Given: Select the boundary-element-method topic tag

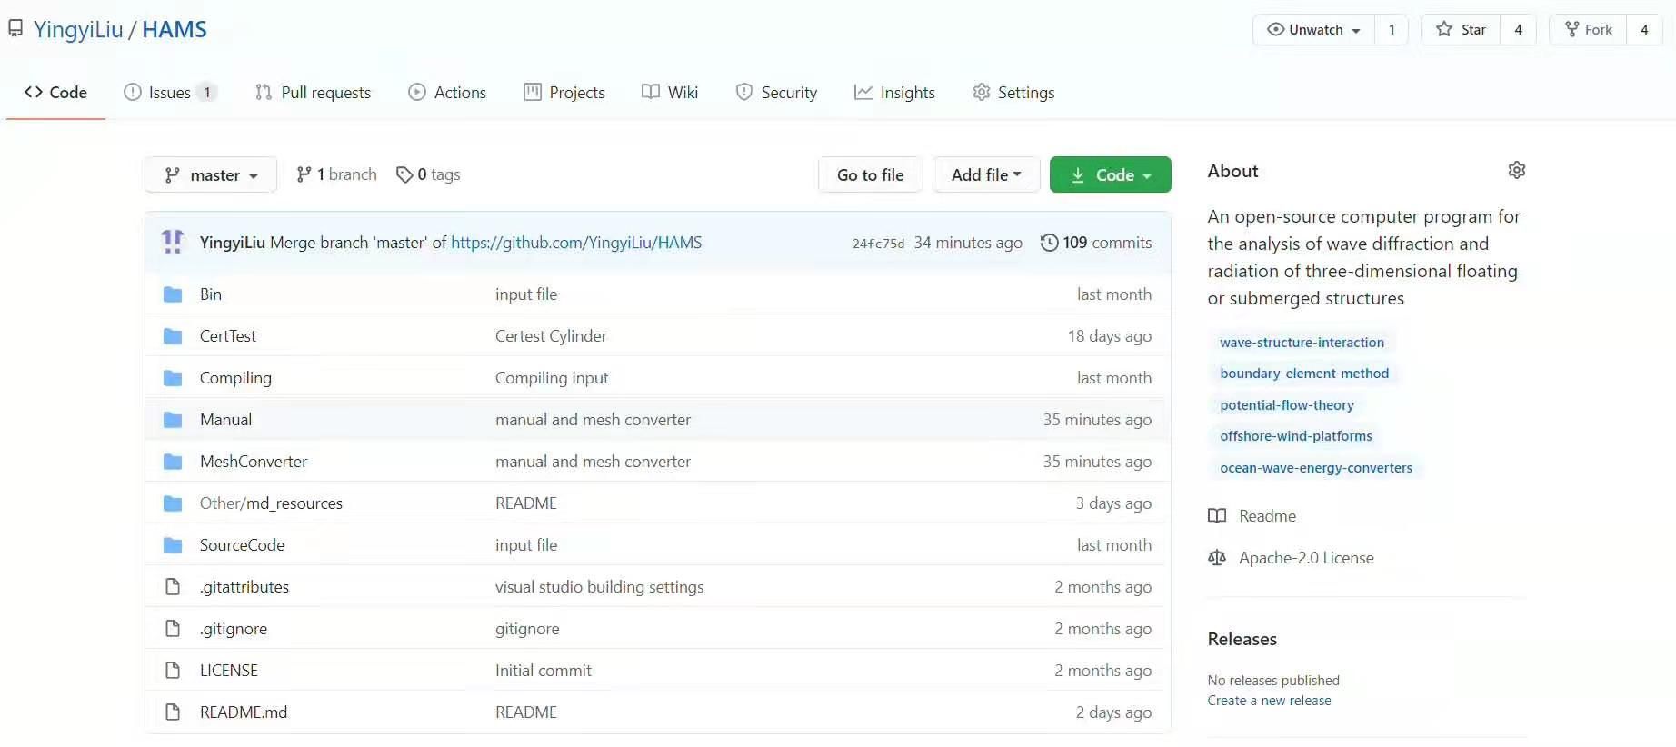Looking at the screenshot, I should tap(1303, 373).
